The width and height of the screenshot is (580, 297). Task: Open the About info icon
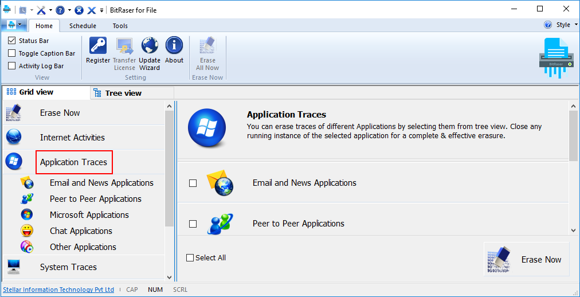(174, 45)
